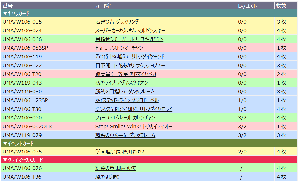Open card link フィーユ・エクレール カレンチャン
299x183 pixels.
click(x=125, y=118)
